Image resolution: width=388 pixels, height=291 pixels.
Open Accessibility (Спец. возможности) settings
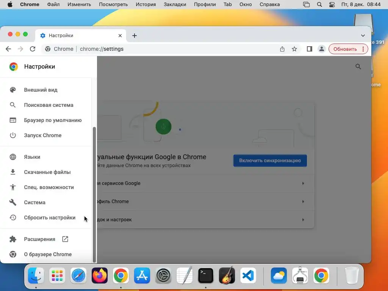pyautogui.click(x=46, y=187)
